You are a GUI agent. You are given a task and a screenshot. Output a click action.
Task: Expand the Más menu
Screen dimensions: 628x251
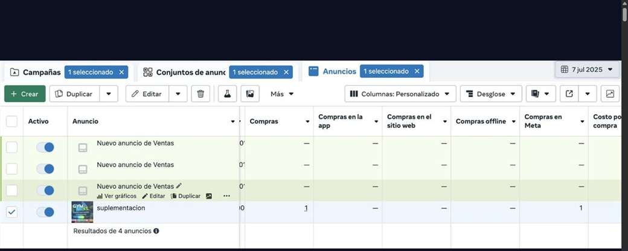(282, 94)
